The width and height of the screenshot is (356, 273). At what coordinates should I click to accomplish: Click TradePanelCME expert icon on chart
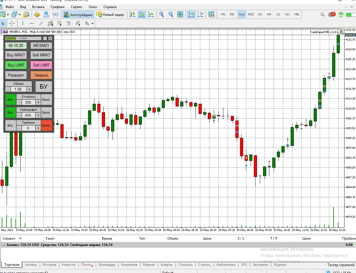click(x=342, y=32)
